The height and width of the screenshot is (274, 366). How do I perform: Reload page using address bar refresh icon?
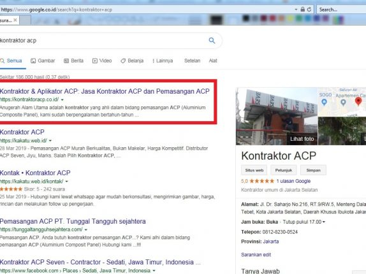pos(309,10)
